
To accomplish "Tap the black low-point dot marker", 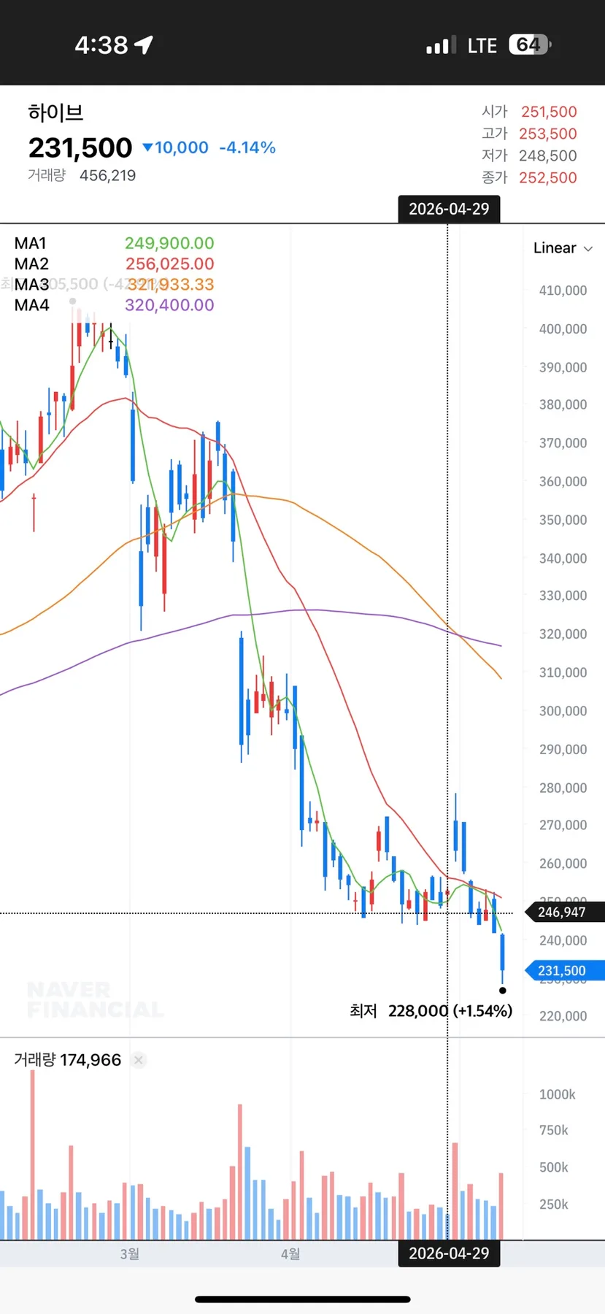I will point(502,991).
